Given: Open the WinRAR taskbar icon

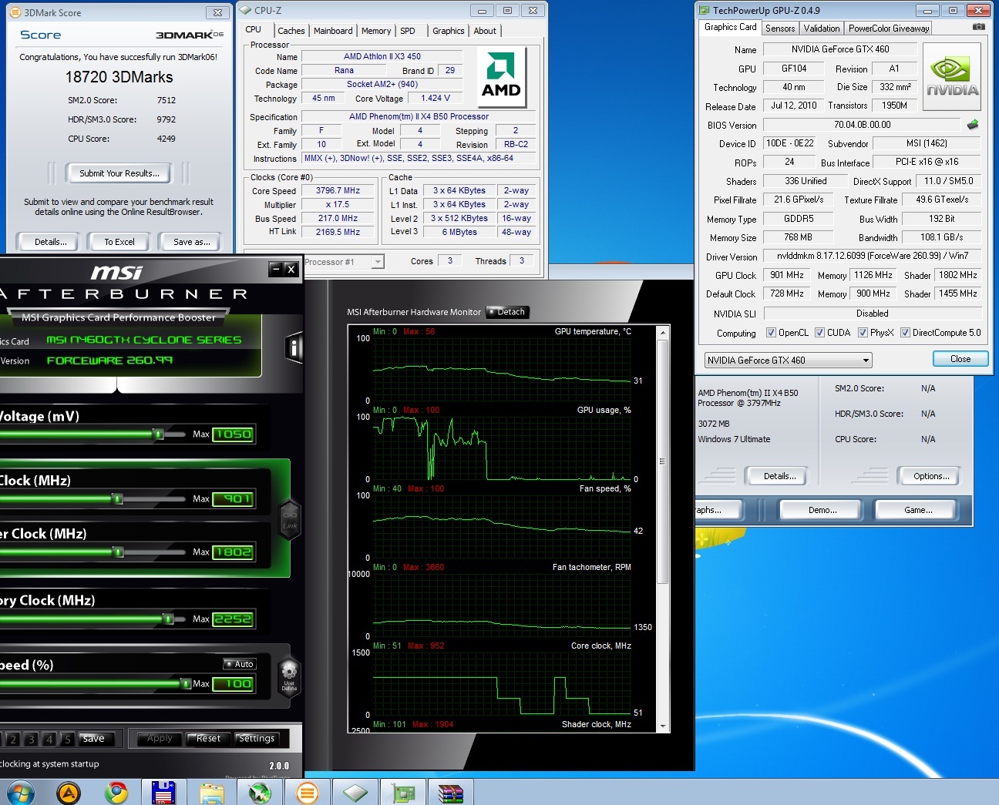Looking at the screenshot, I should 451,793.
